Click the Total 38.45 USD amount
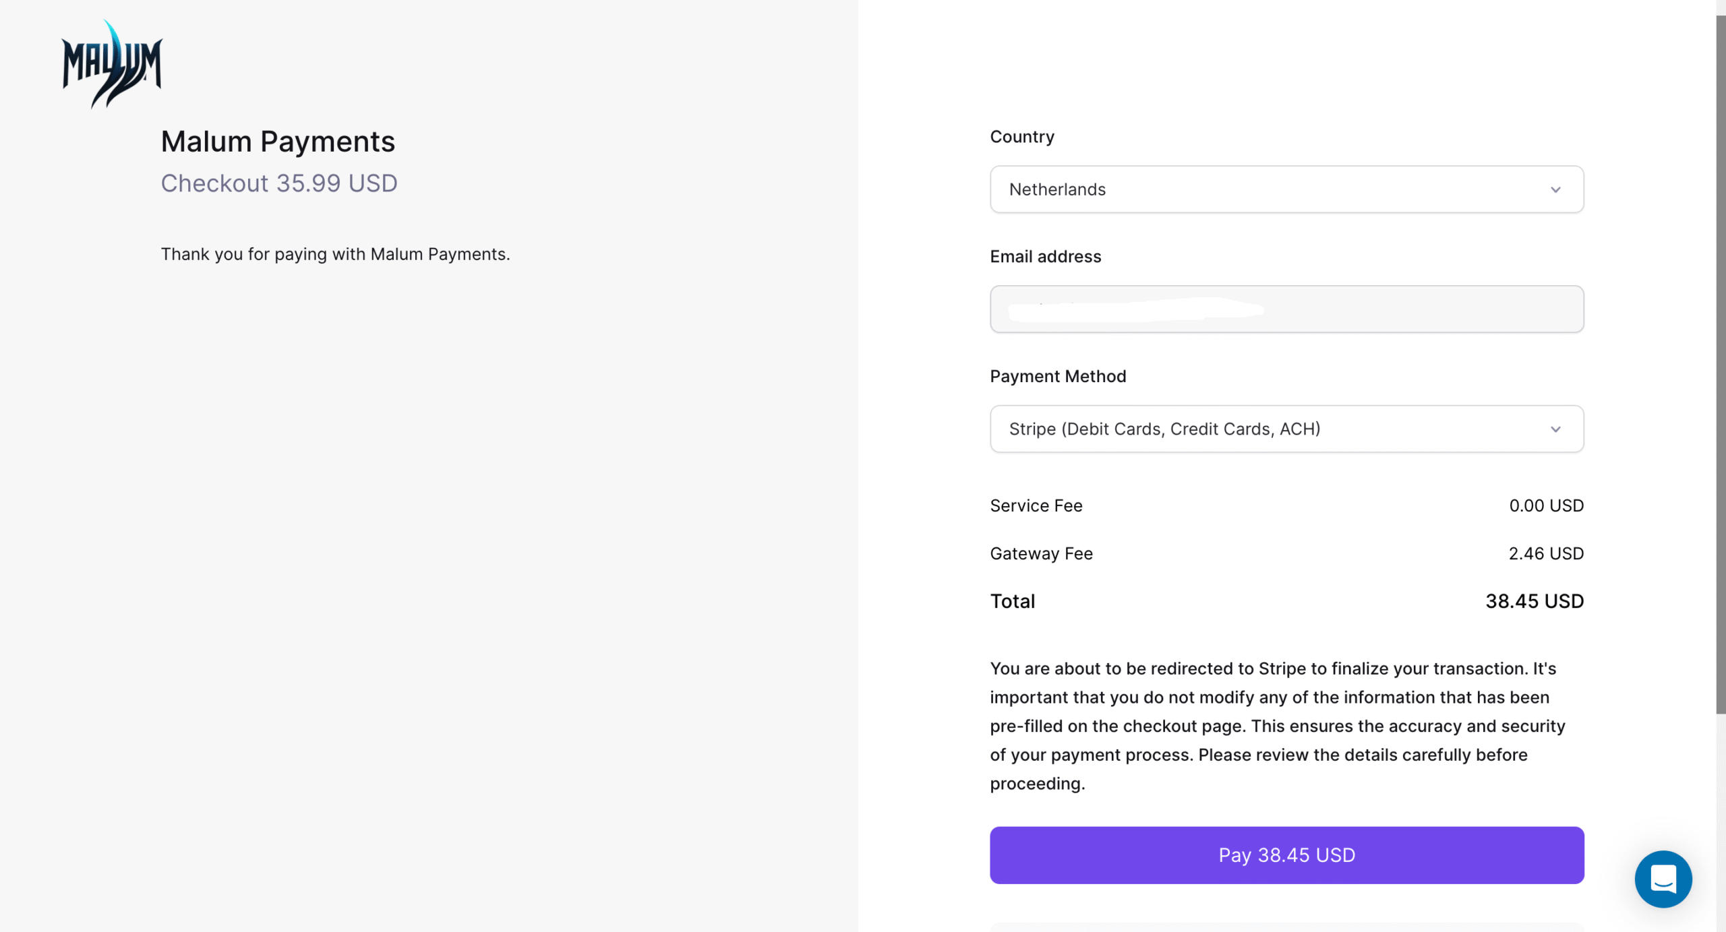 click(1535, 601)
